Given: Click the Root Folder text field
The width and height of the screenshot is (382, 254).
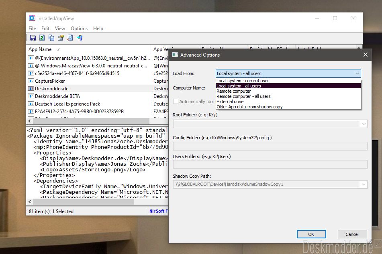Looking at the screenshot, I should click(x=267, y=124).
